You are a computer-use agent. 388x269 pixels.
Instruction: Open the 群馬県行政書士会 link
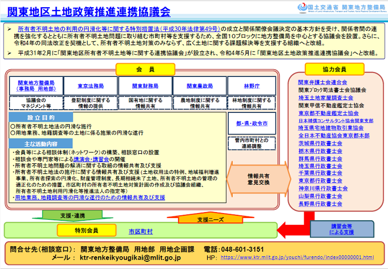[320, 159]
